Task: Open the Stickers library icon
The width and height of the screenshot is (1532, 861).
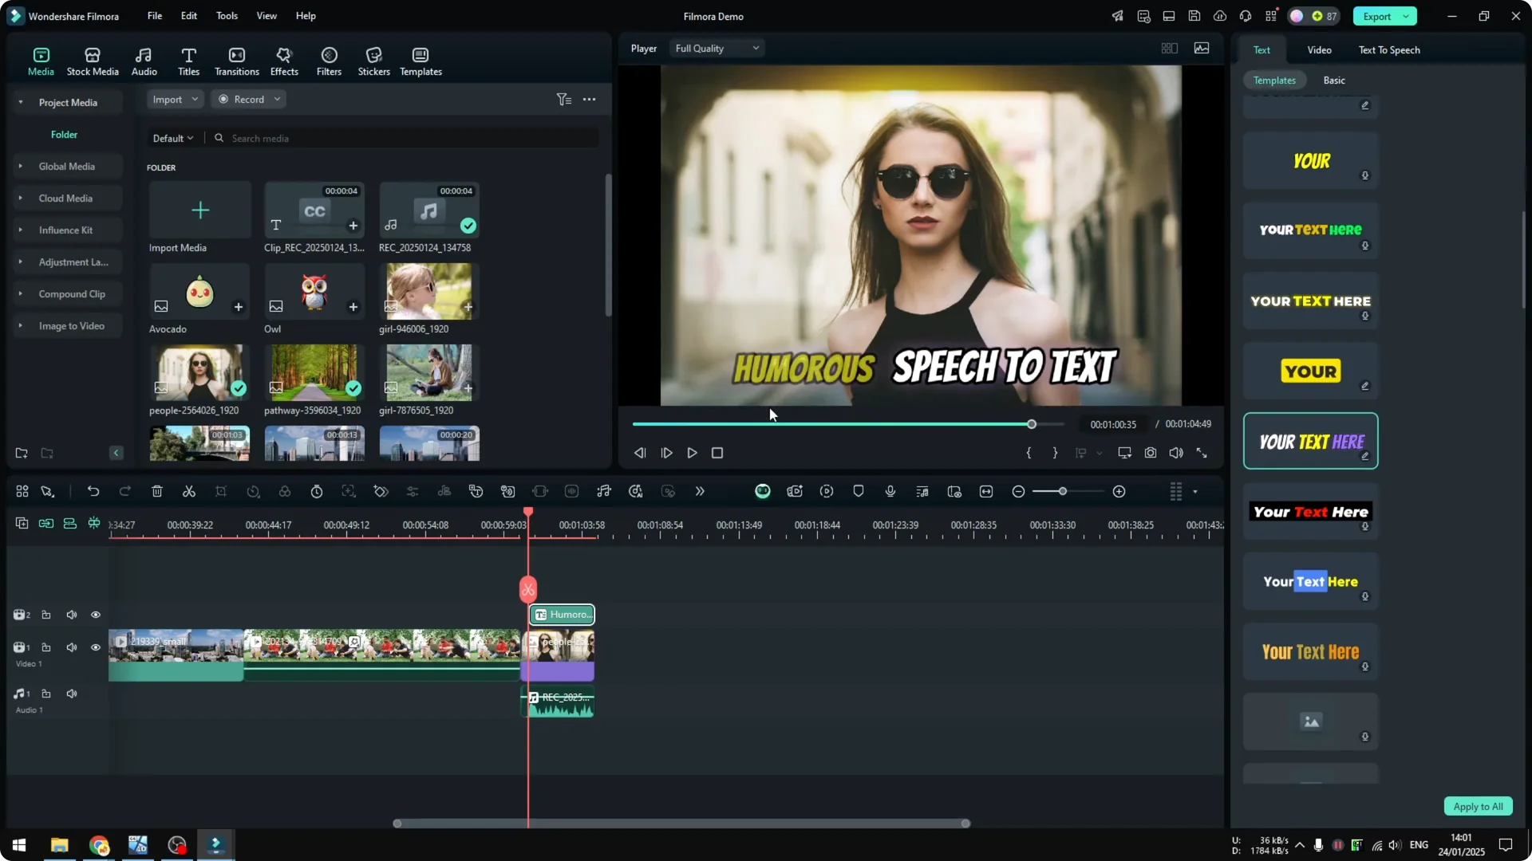Action: [x=373, y=61]
